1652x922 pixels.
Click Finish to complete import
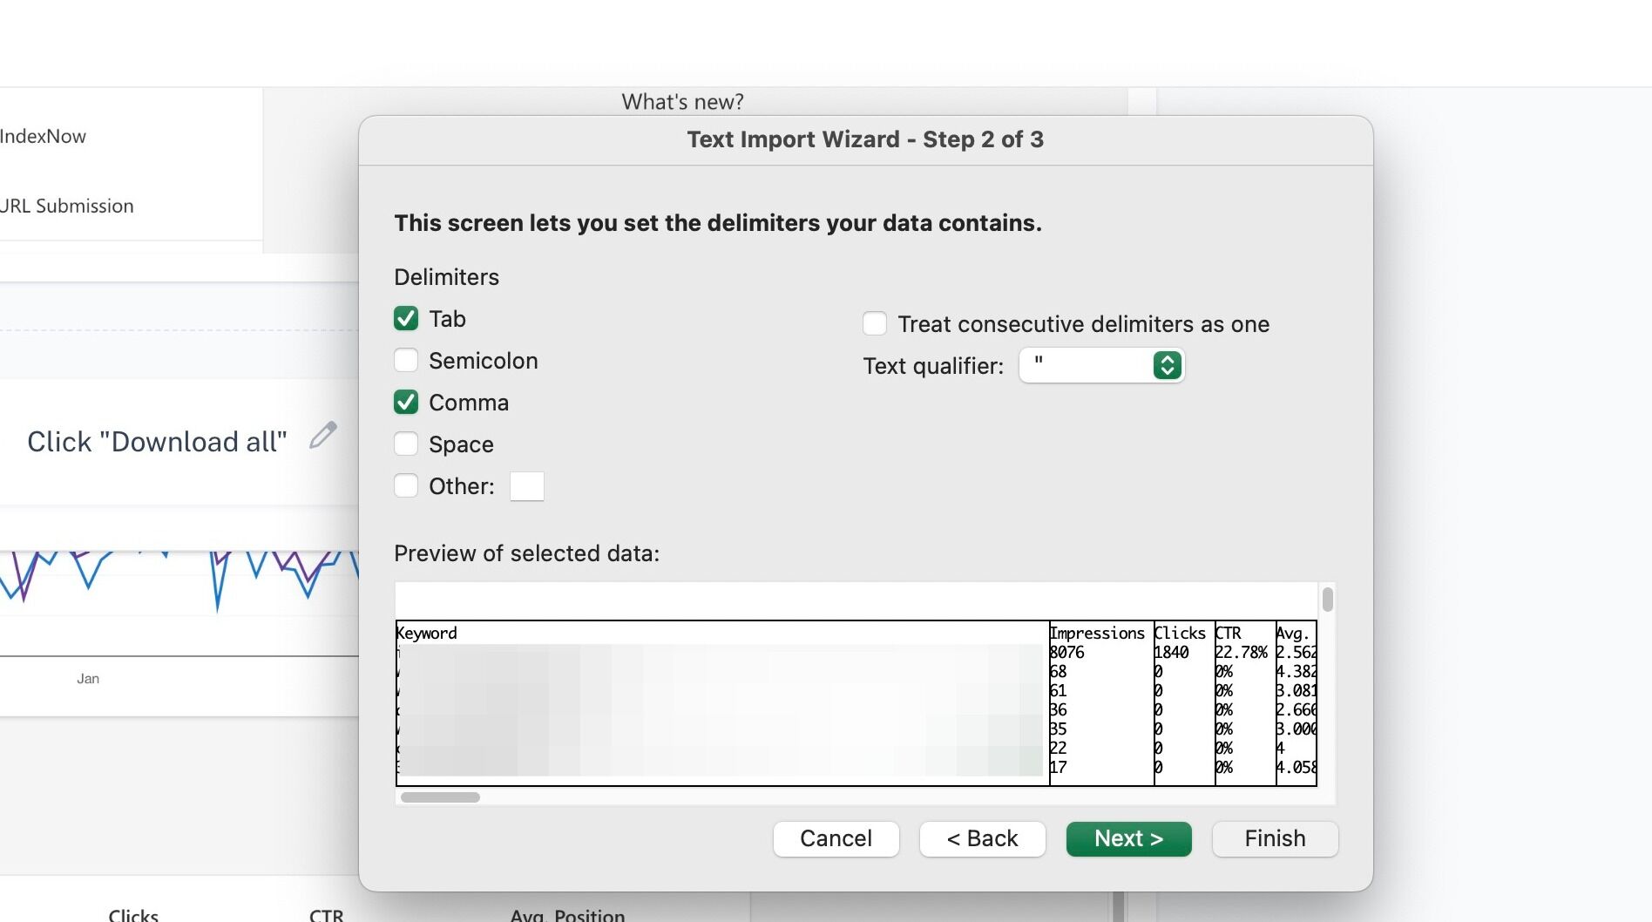click(x=1275, y=838)
